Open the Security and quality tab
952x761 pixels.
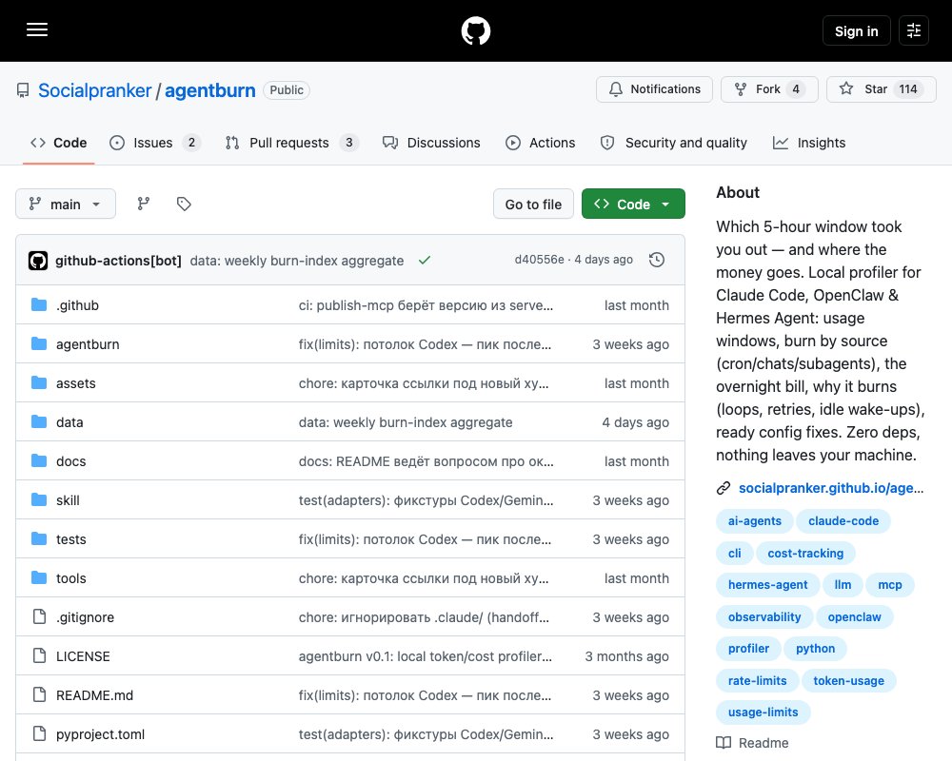[673, 143]
